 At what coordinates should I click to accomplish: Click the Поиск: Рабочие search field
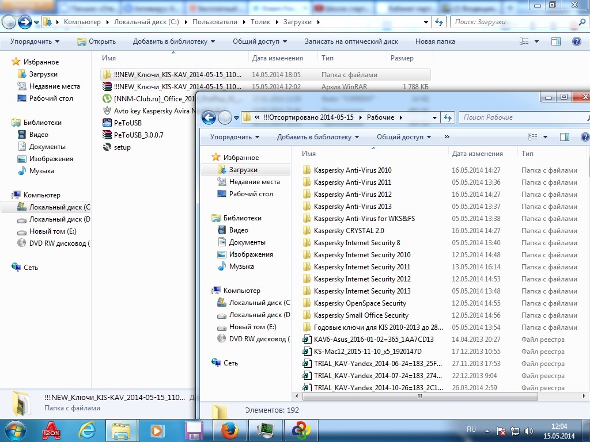pyautogui.click(x=524, y=117)
